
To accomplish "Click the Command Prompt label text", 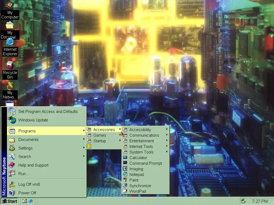I will 146,163.
